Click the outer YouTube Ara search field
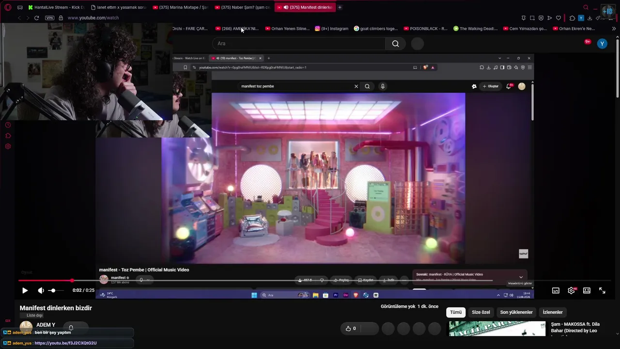Viewport: 620px width, 349px height. (x=299, y=44)
